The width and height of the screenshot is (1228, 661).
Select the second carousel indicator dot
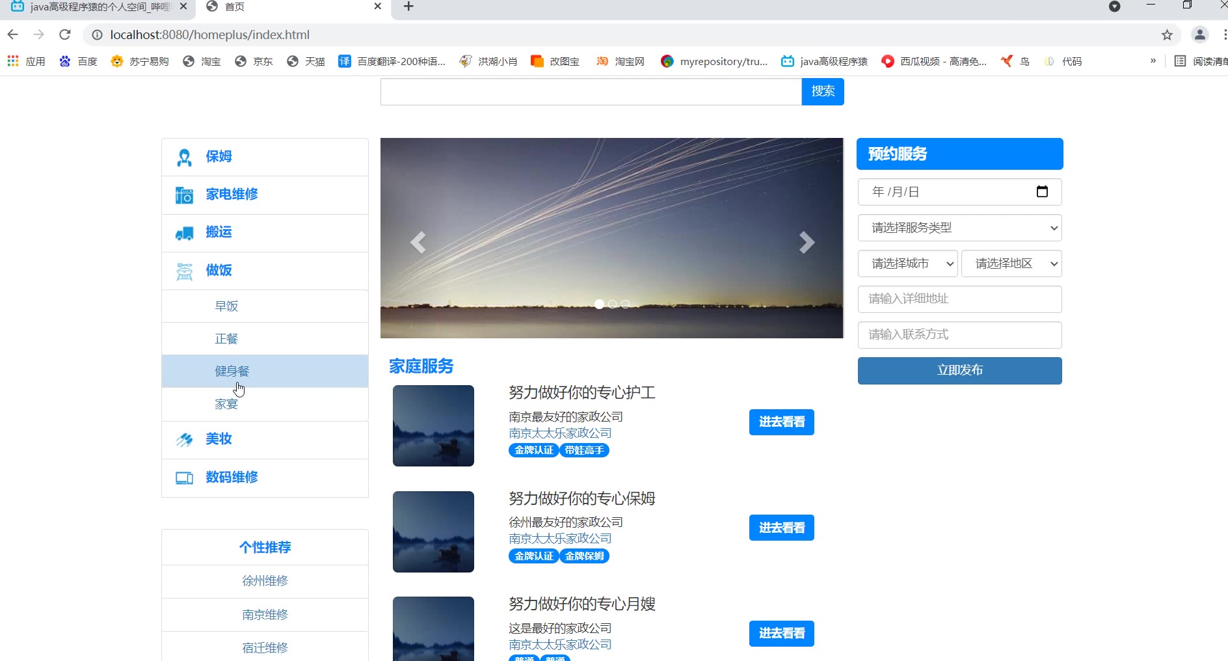point(612,304)
